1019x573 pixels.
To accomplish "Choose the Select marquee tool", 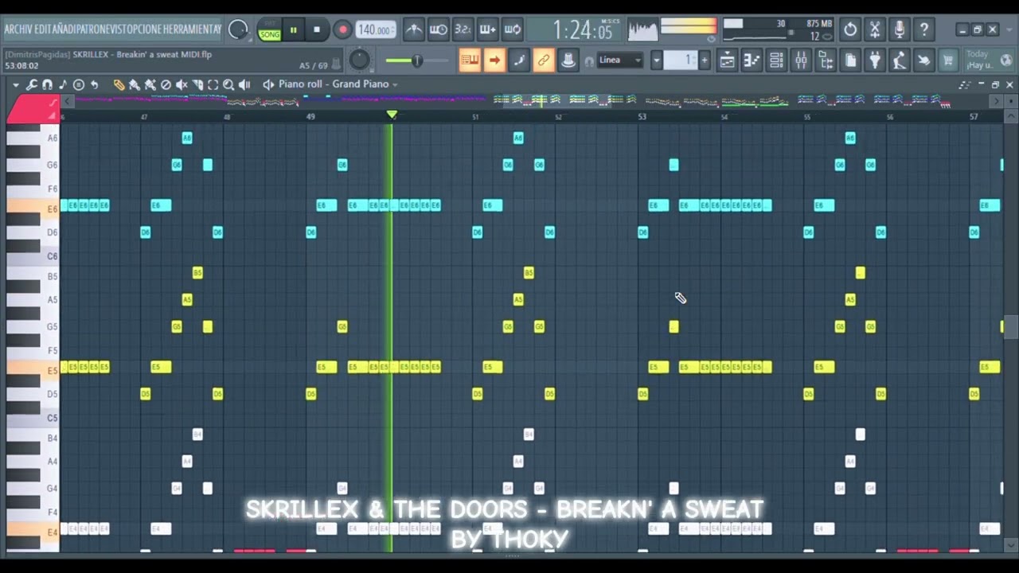I will coord(213,84).
